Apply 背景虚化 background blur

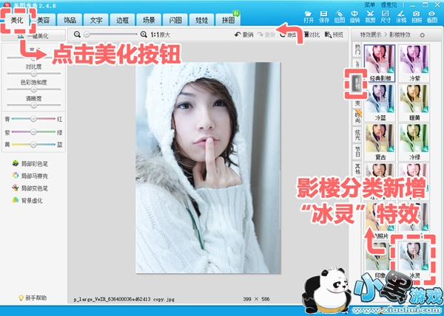27,201
